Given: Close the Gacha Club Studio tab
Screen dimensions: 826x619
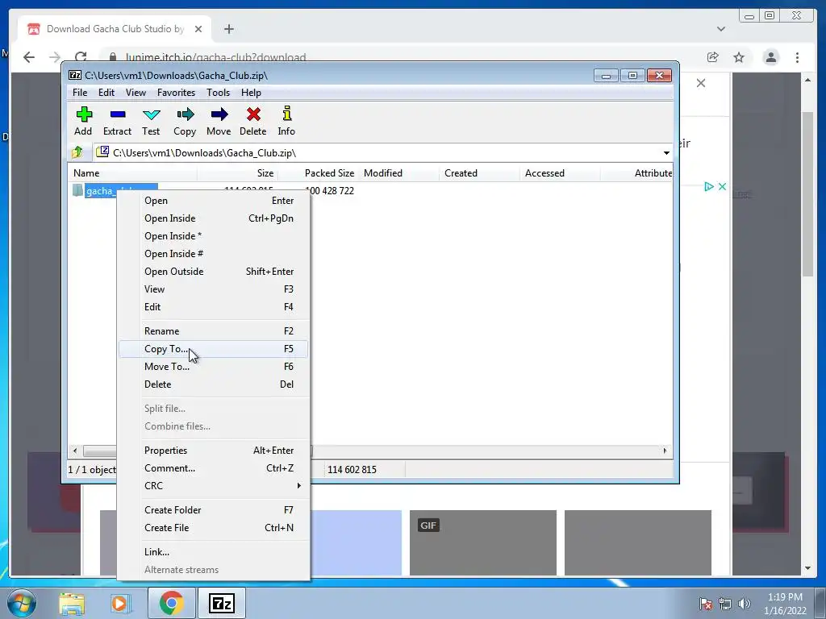Looking at the screenshot, I should tap(198, 29).
